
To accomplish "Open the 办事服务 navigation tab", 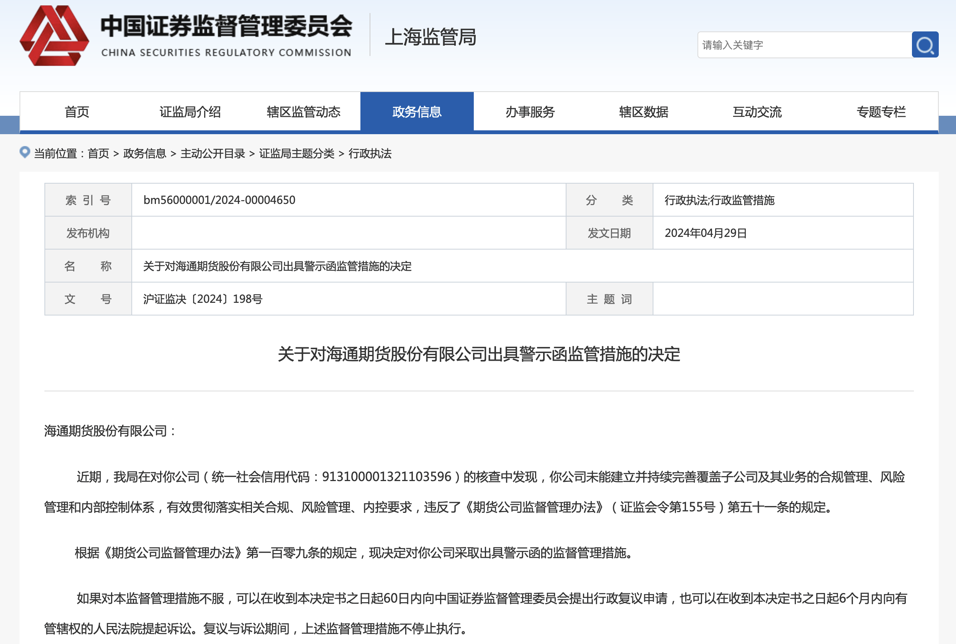I will (x=530, y=112).
